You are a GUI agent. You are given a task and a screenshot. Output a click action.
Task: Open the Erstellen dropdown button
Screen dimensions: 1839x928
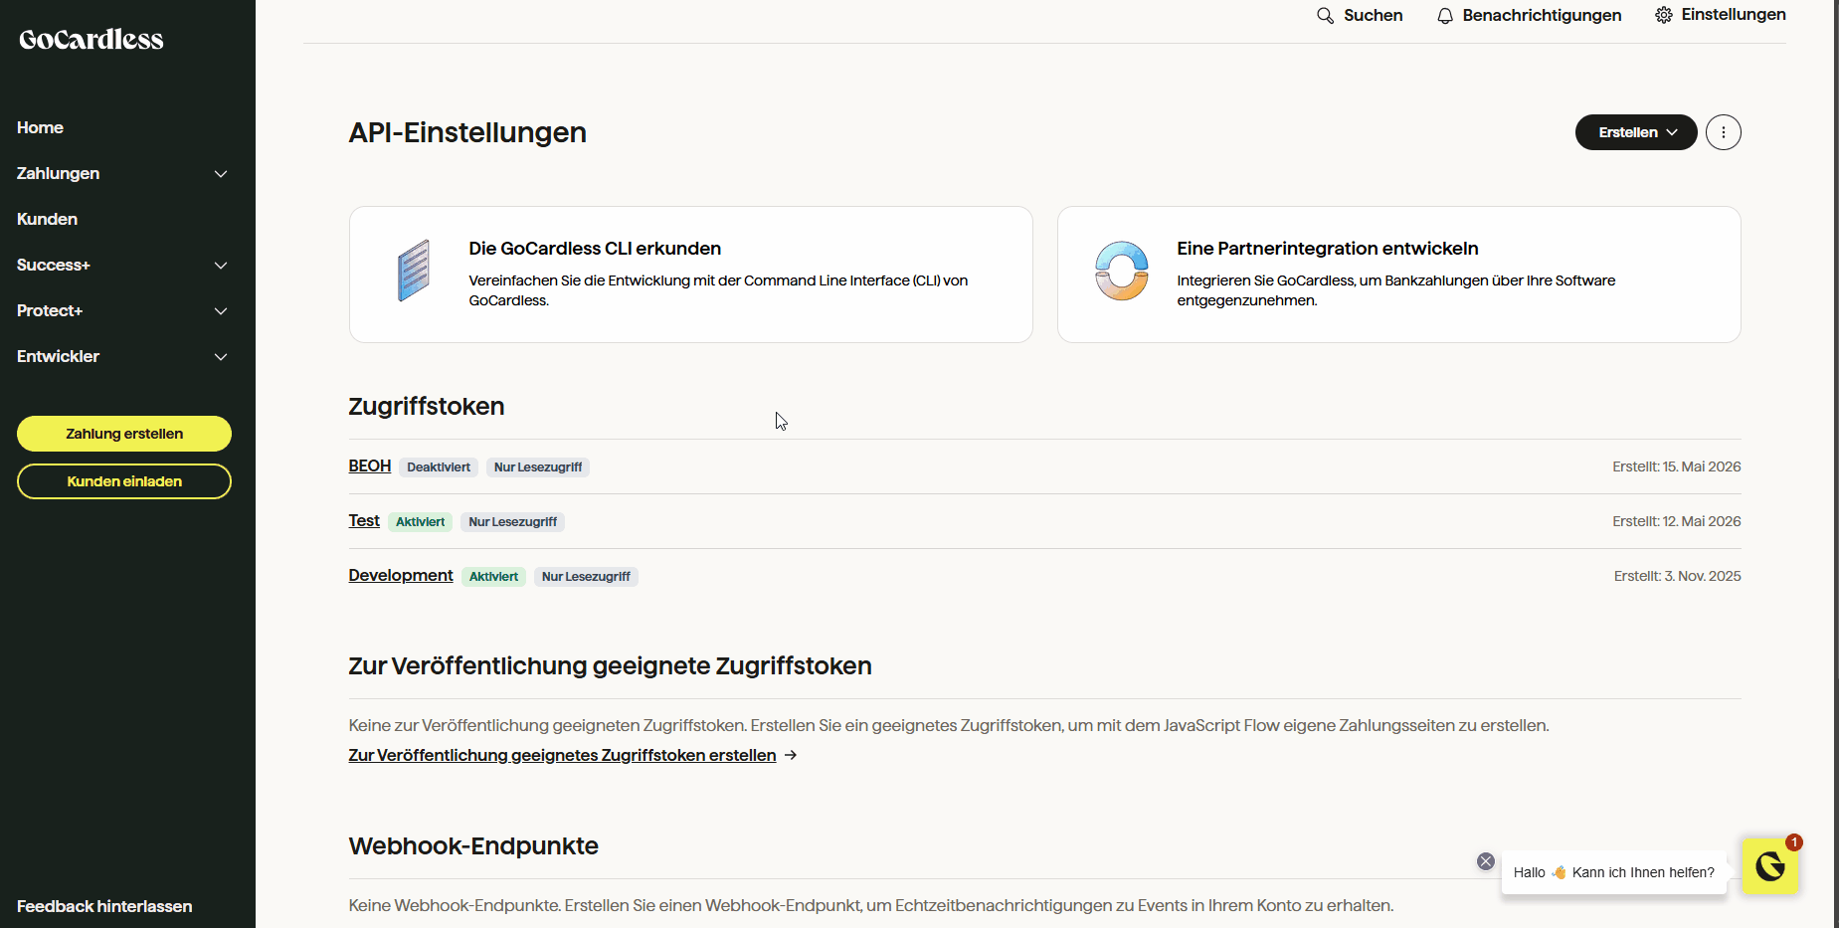point(1636,132)
